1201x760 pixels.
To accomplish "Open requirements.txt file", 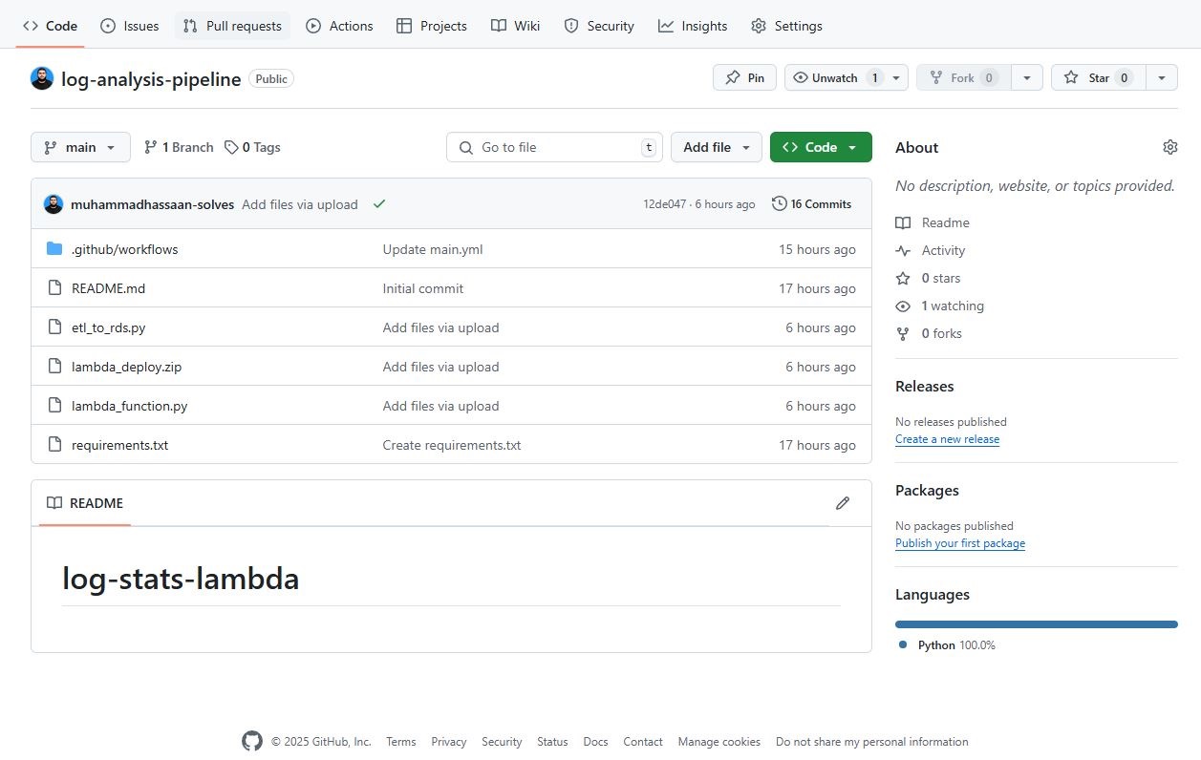I will 119,445.
